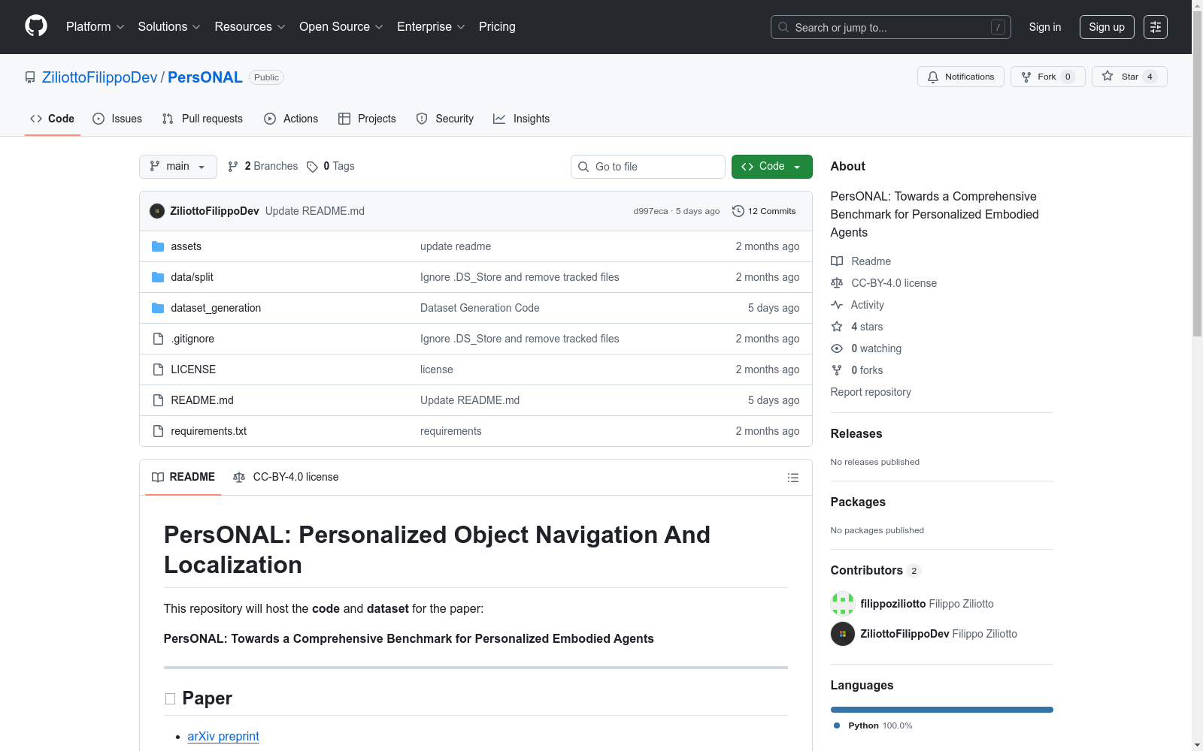The height and width of the screenshot is (751, 1203).
Task: Open the main branch selector dropdown
Action: click(x=178, y=167)
